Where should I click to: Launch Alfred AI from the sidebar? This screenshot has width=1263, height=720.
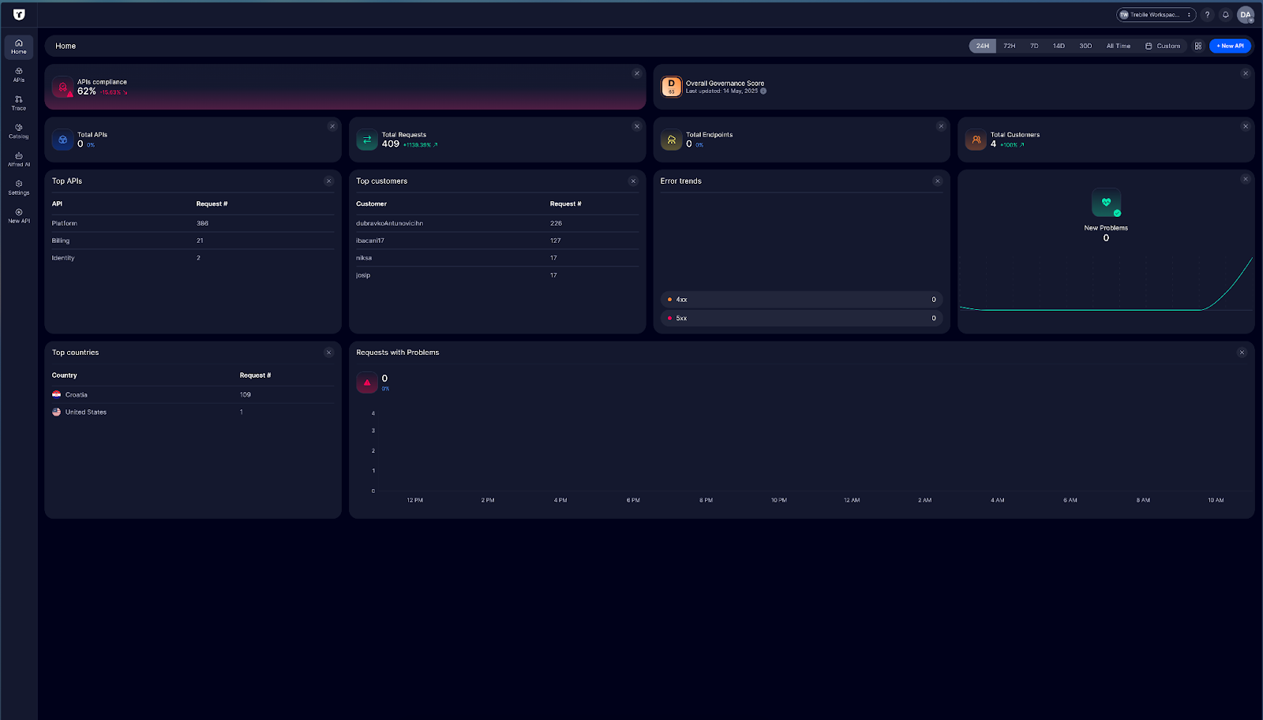coord(19,159)
